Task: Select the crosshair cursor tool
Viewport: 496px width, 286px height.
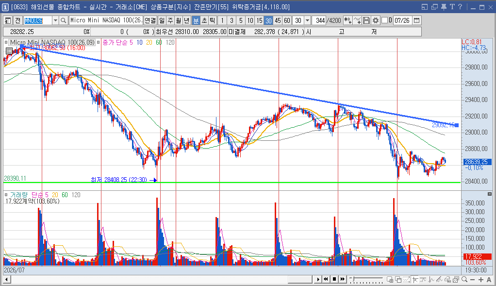Action: tap(414, 279)
